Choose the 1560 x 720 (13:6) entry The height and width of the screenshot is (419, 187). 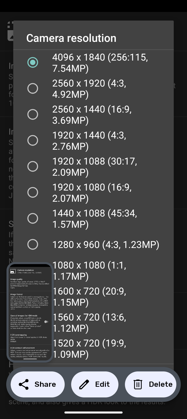tap(89, 323)
